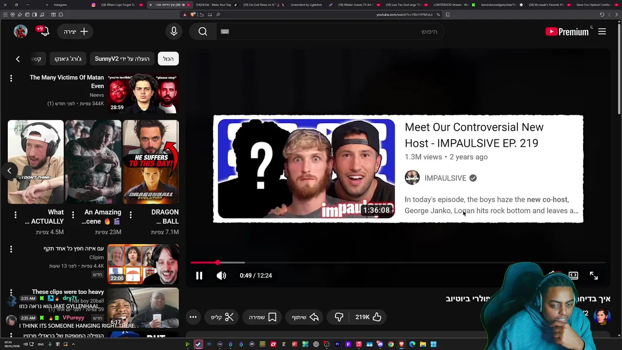Viewport: 622px width, 350px height.
Task: Click the YouTube Premium logo
Action: click(567, 32)
